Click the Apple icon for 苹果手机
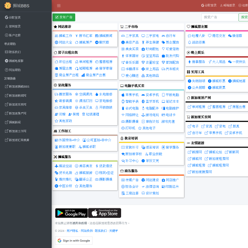The width and height of the screenshot is (248, 248). pos(123,95)
